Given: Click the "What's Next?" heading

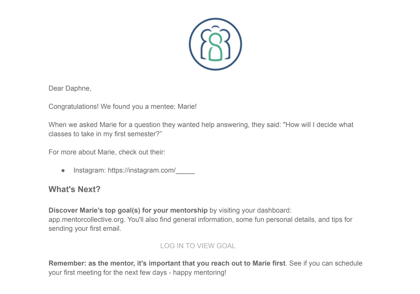Looking at the screenshot, I should click(74, 189).
